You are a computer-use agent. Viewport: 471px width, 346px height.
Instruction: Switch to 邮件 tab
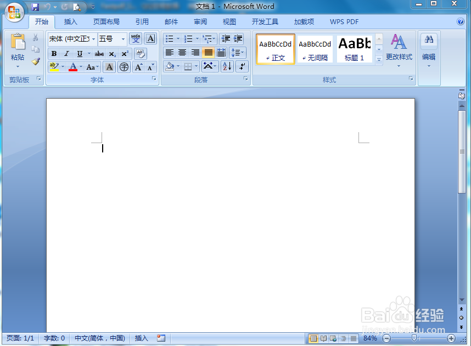point(171,22)
